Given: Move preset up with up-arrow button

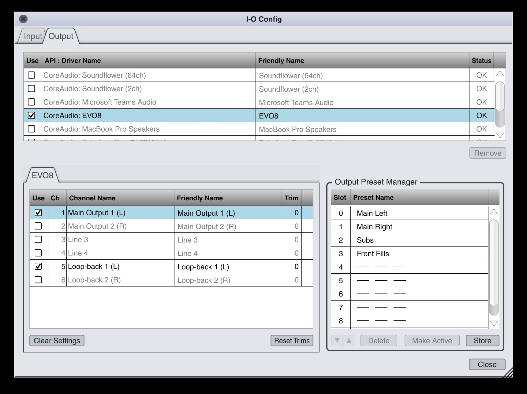Looking at the screenshot, I should [349, 340].
